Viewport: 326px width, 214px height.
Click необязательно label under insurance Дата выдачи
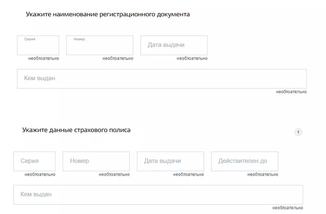(x=188, y=174)
